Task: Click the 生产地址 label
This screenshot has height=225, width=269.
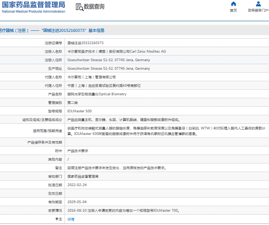Action: (55, 69)
